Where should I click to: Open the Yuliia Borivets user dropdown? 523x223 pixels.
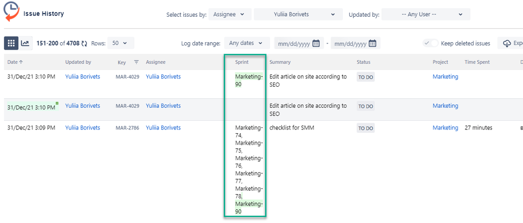pyautogui.click(x=298, y=14)
